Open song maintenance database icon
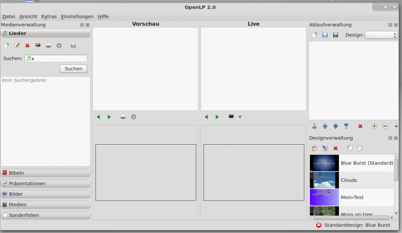The width and height of the screenshot is (402, 233). coord(73,46)
